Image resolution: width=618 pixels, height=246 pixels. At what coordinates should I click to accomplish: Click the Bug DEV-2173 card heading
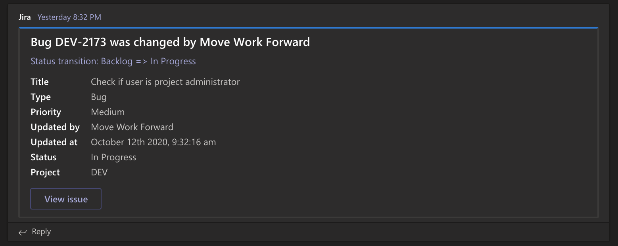point(170,42)
